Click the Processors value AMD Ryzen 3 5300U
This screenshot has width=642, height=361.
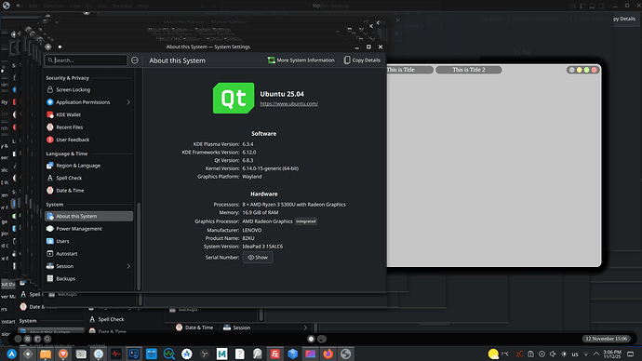[294, 205]
